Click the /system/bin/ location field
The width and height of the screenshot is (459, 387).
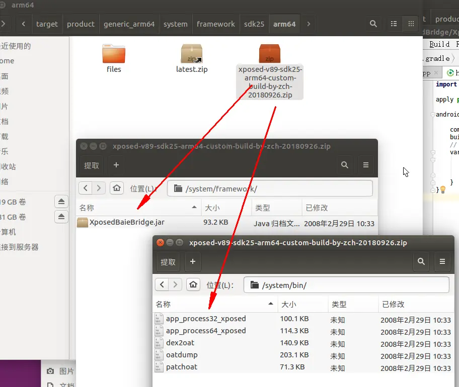(x=346, y=285)
